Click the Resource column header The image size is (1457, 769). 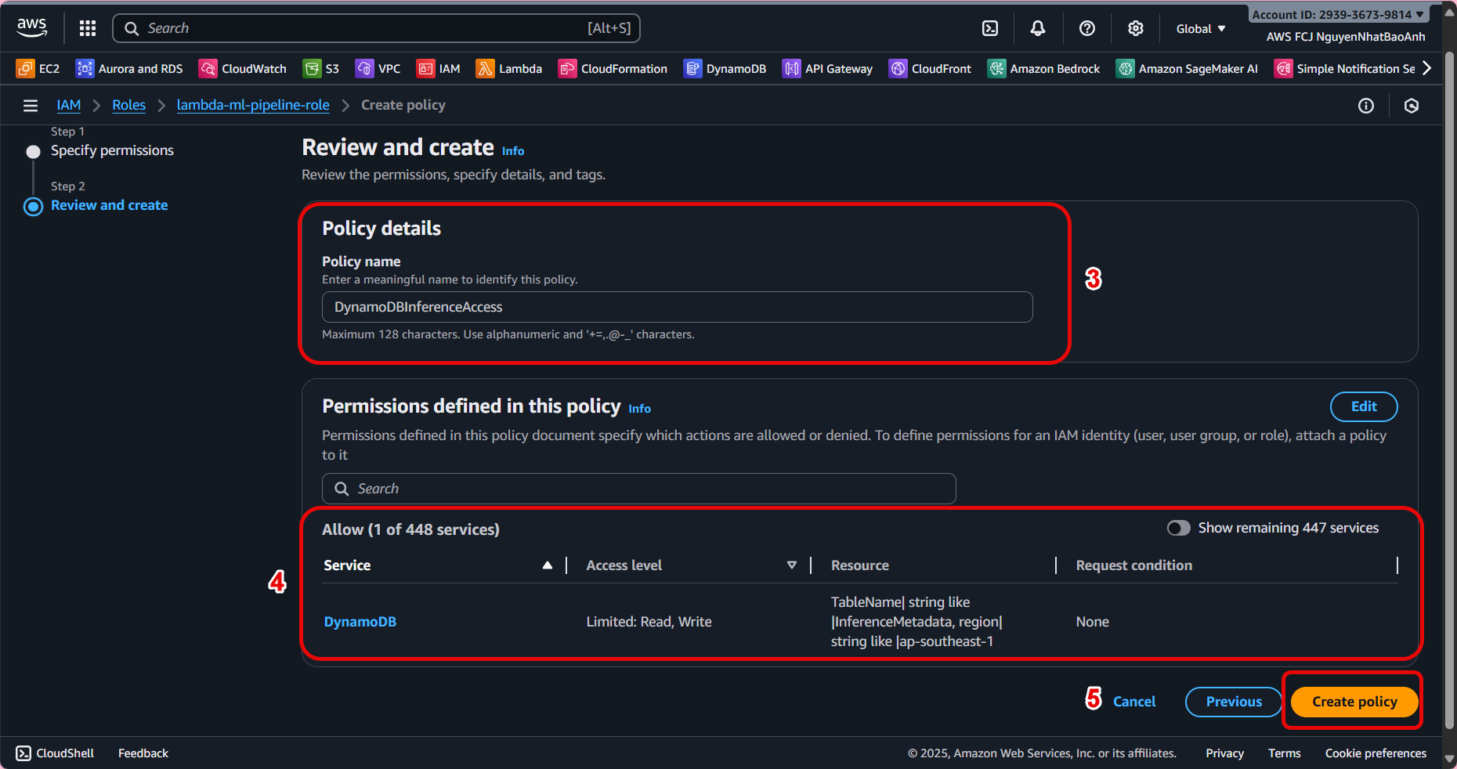click(x=860, y=565)
